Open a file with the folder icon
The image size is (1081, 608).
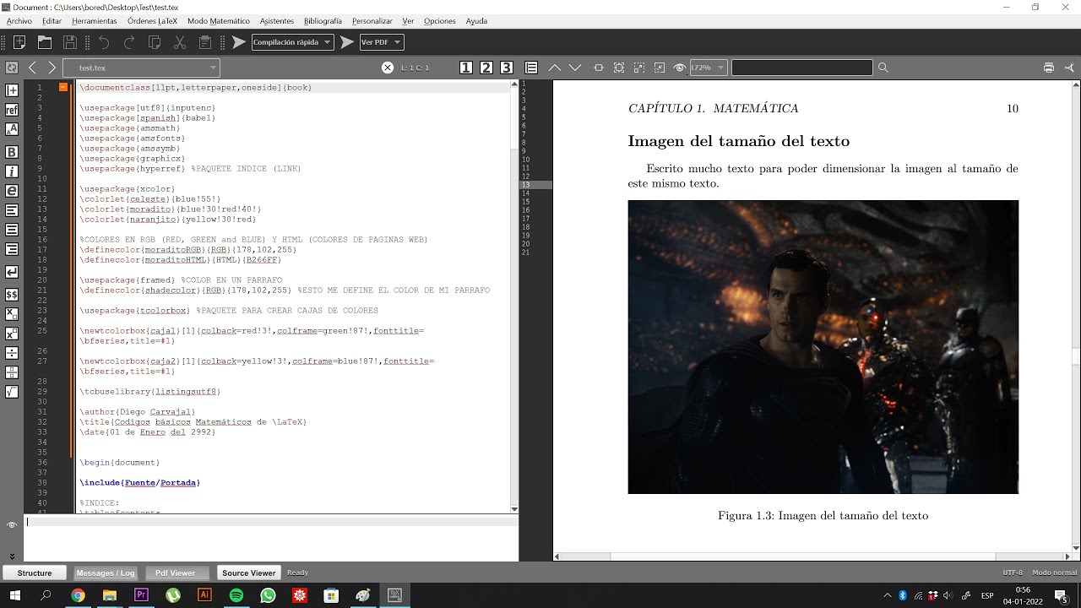(x=45, y=42)
